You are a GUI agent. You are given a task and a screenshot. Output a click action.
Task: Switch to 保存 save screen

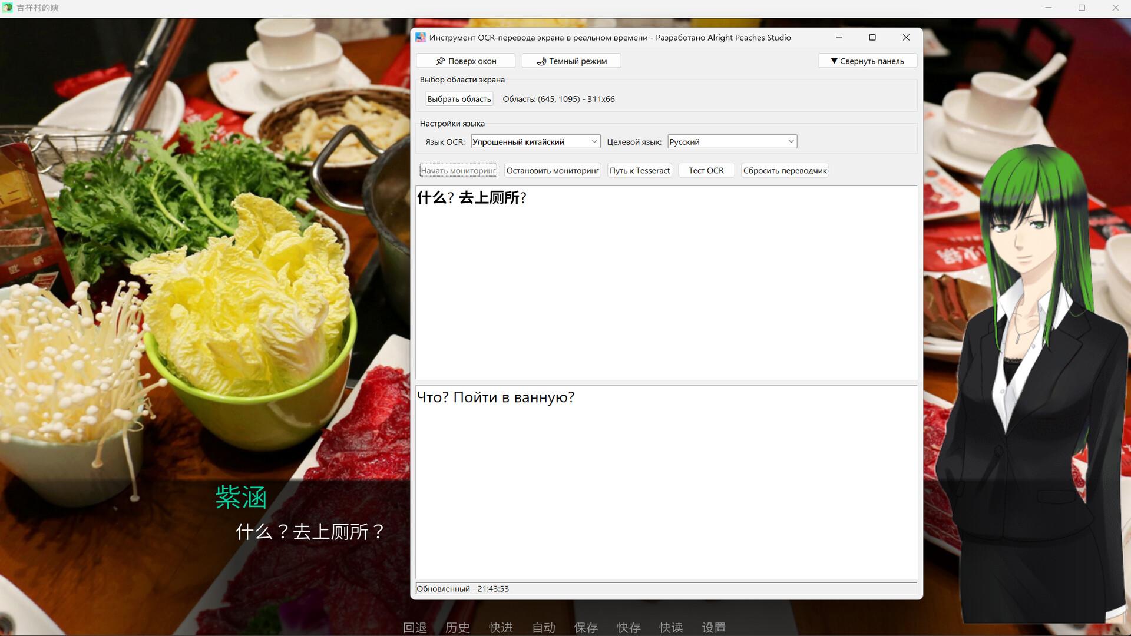coord(586,628)
